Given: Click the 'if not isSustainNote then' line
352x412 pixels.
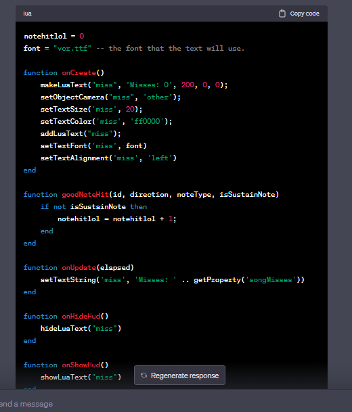Looking at the screenshot, I should click(93, 206).
